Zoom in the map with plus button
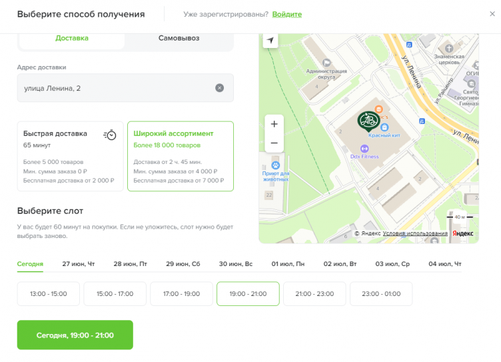 pyautogui.click(x=274, y=124)
